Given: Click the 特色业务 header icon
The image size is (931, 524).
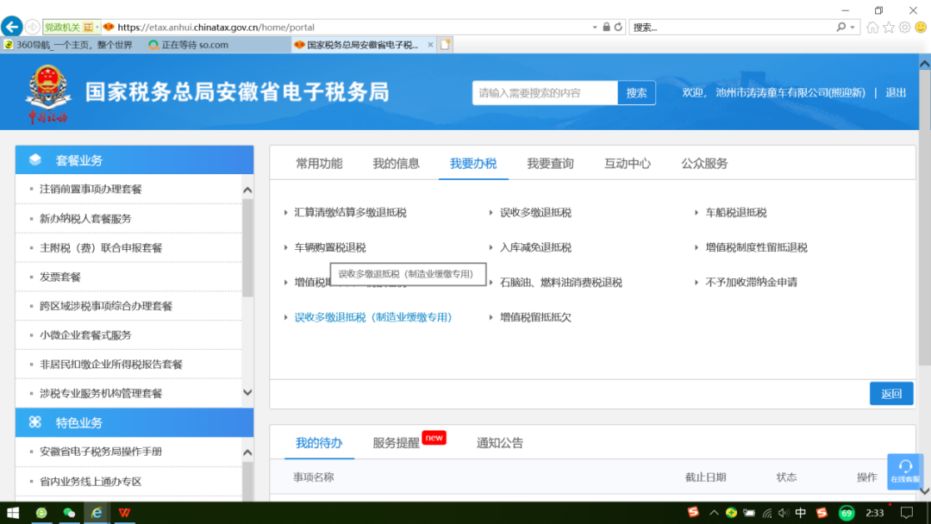Looking at the screenshot, I should [35, 422].
